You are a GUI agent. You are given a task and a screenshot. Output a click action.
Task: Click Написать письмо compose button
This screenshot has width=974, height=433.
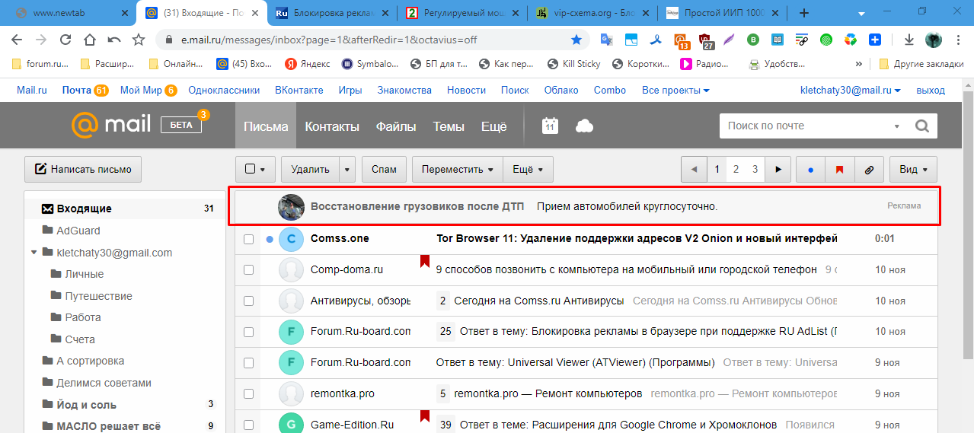pyautogui.click(x=83, y=170)
